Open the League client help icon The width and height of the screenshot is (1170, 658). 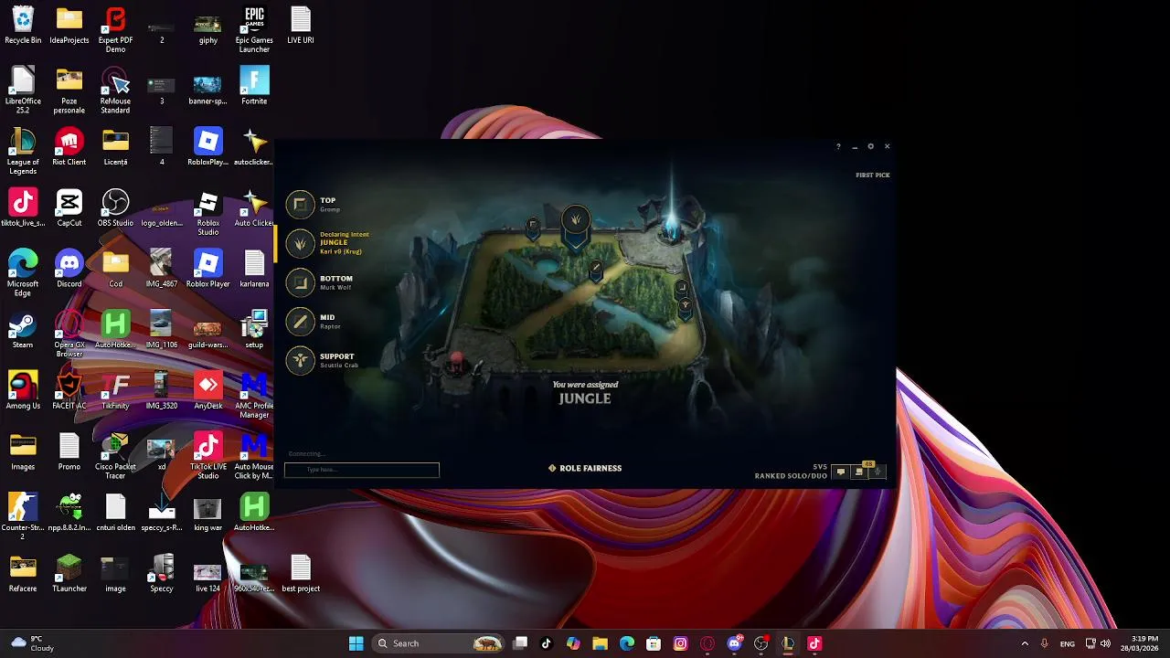pyautogui.click(x=838, y=146)
